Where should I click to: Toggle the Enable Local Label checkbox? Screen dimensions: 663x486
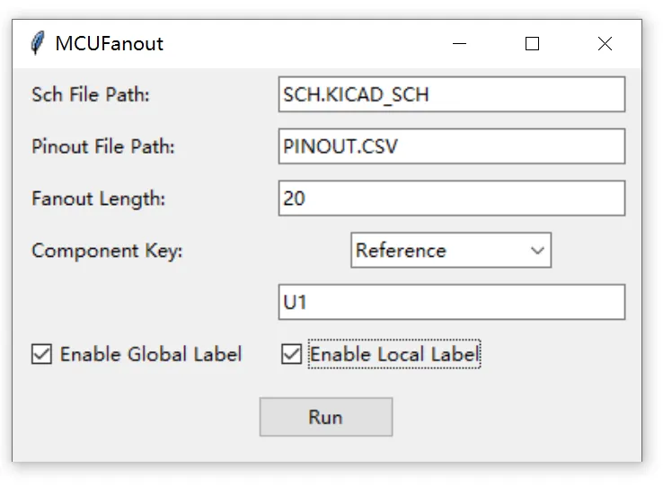[x=291, y=354]
